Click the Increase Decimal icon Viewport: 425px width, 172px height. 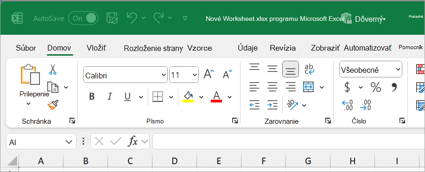(x=348, y=105)
